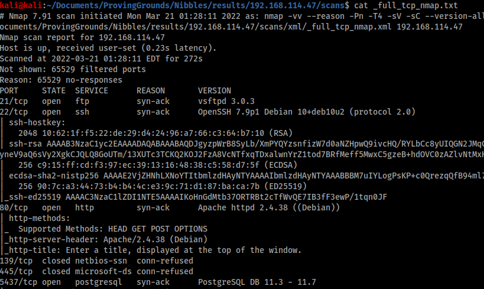Click the Nmap scan report line

tap(82, 37)
